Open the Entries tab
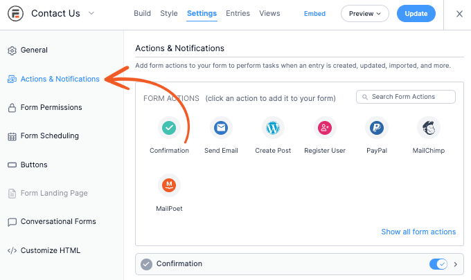Viewport: 471px width, 280px height. (x=238, y=14)
